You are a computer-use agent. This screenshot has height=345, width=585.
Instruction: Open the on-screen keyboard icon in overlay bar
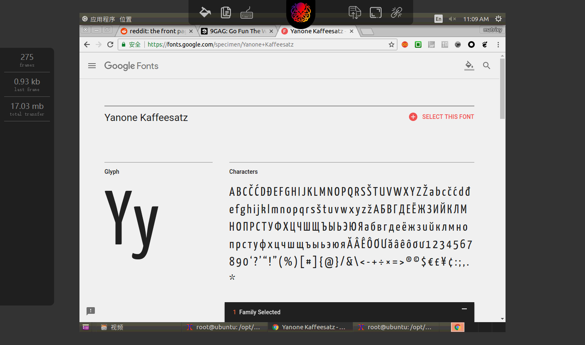click(x=247, y=12)
